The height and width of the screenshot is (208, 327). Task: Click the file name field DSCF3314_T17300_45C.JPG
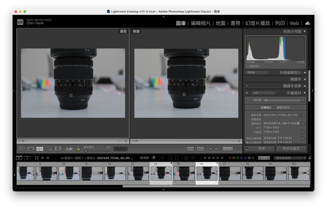pos(281,115)
